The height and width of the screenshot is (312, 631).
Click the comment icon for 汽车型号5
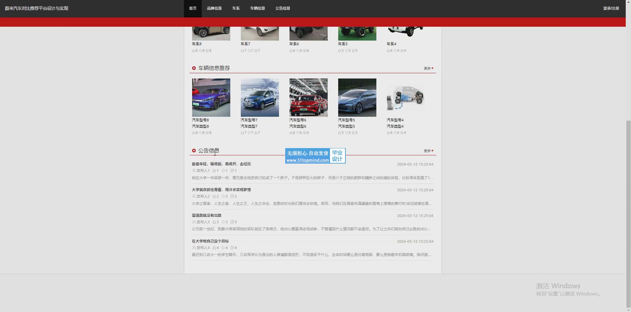click(353, 133)
